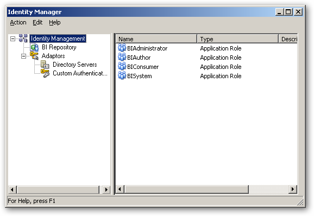Click the tree pane horizontal scrollbar thumb

click(58, 189)
